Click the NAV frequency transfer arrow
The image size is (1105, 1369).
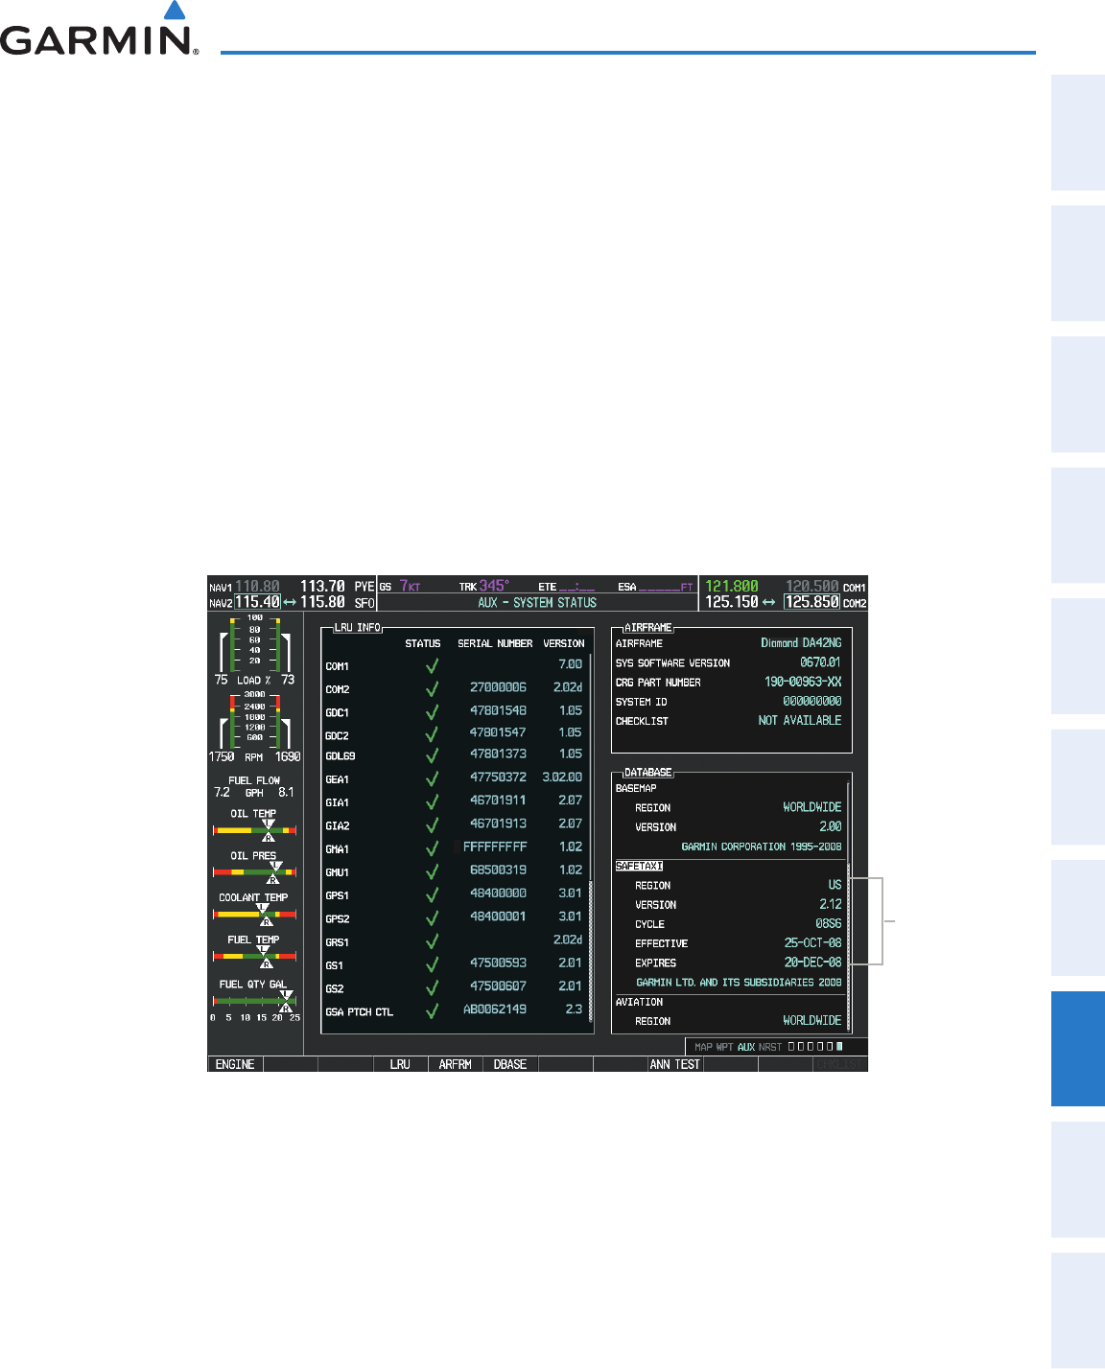pos(290,603)
